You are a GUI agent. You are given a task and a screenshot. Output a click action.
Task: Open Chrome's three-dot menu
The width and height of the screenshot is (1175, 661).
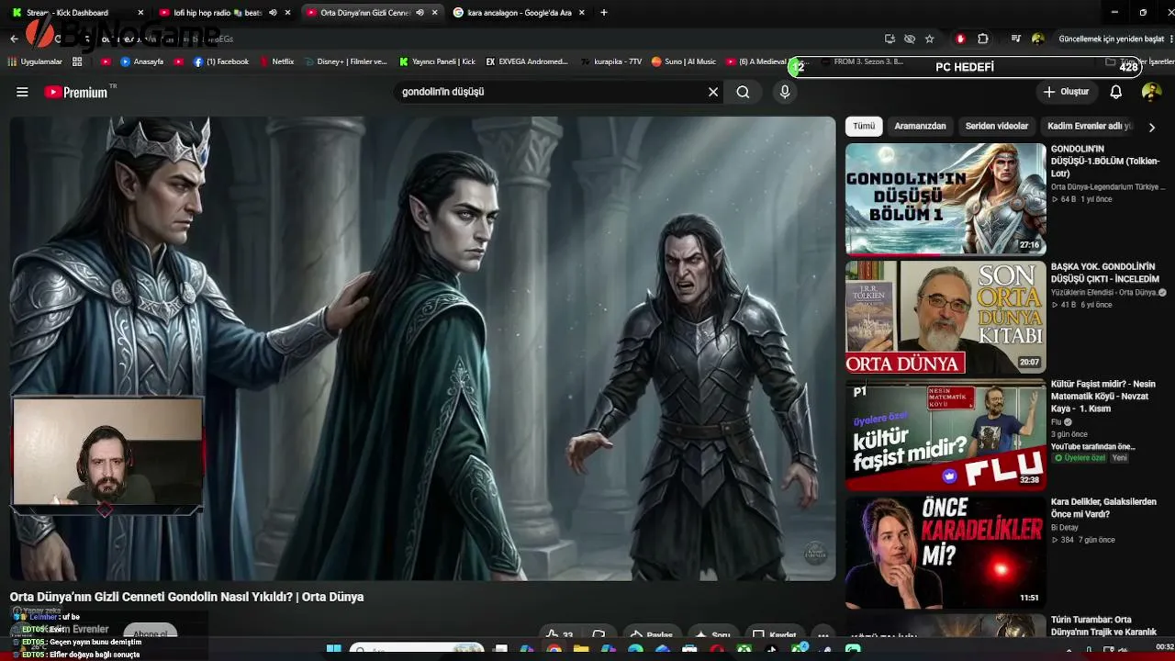[x=1169, y=39]
